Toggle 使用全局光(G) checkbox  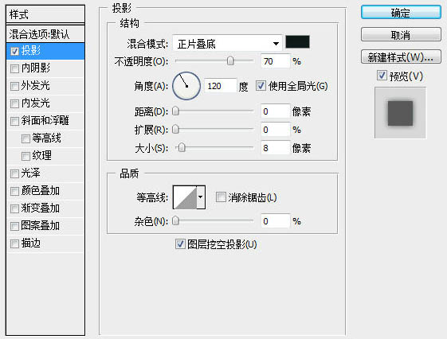click(261, 86)
